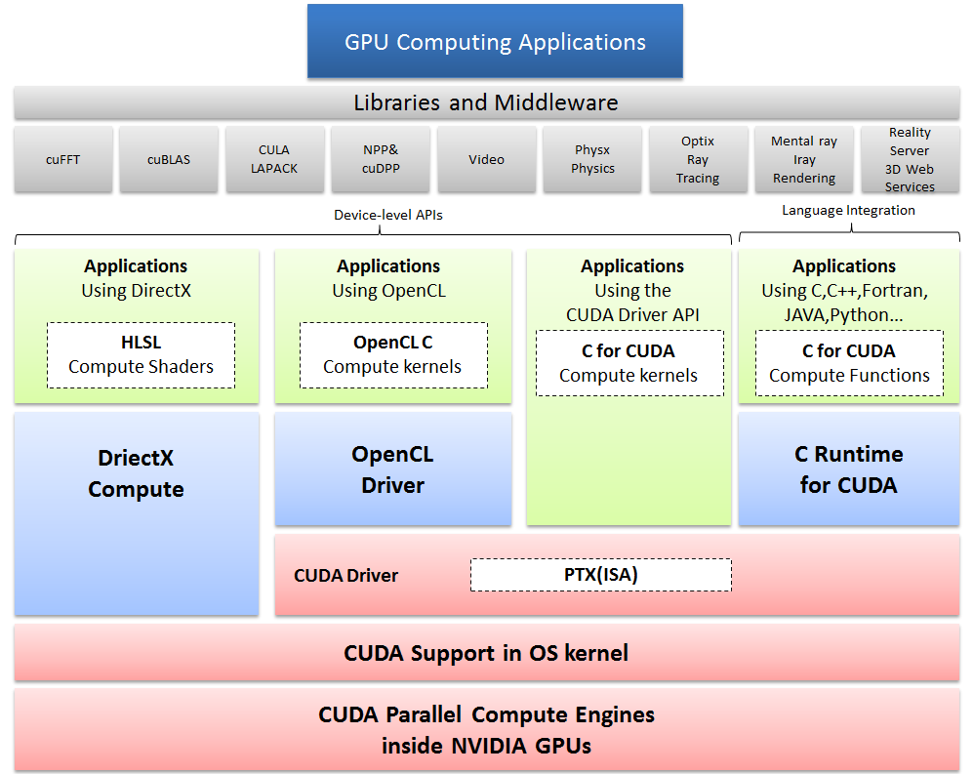
Task: Click the cuBLAS library box
Action: (169, 159)
